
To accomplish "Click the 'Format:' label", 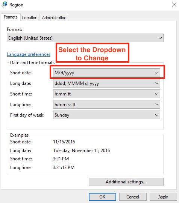I will pos(14,29).
